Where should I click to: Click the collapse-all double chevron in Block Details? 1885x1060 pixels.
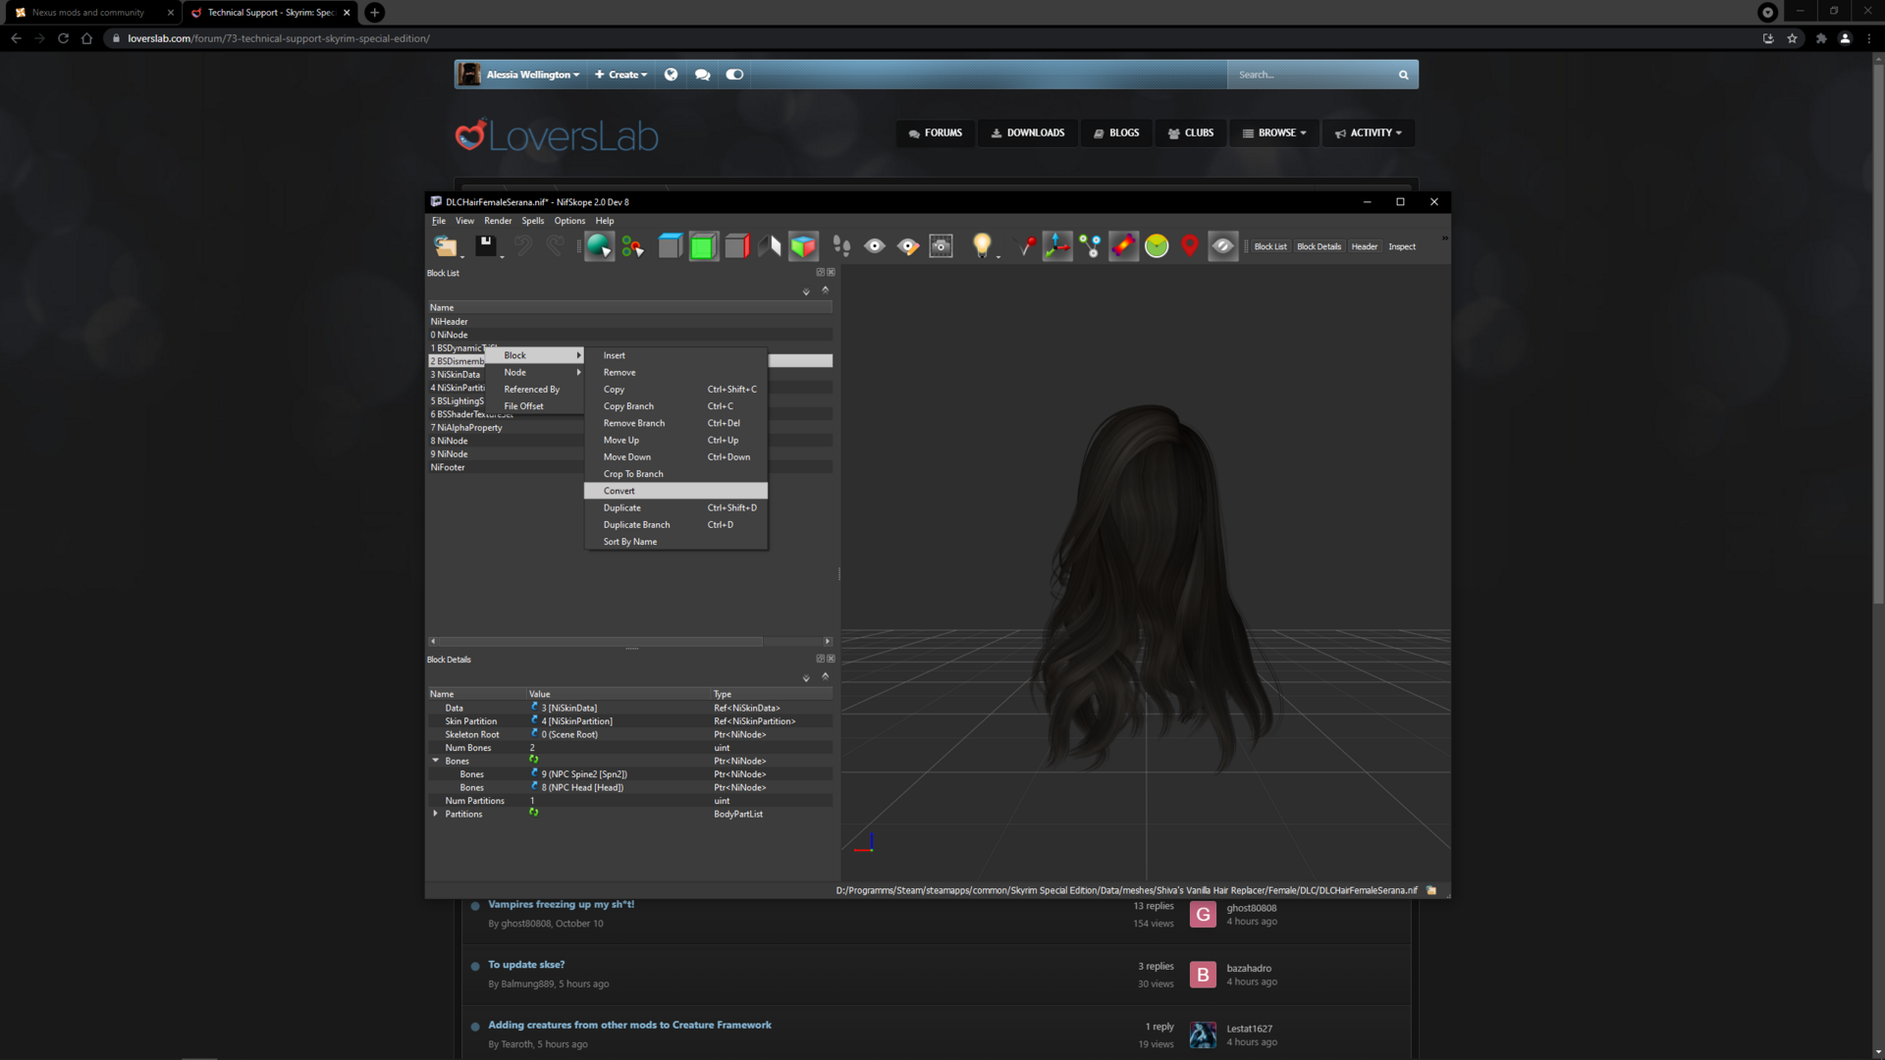826,676
